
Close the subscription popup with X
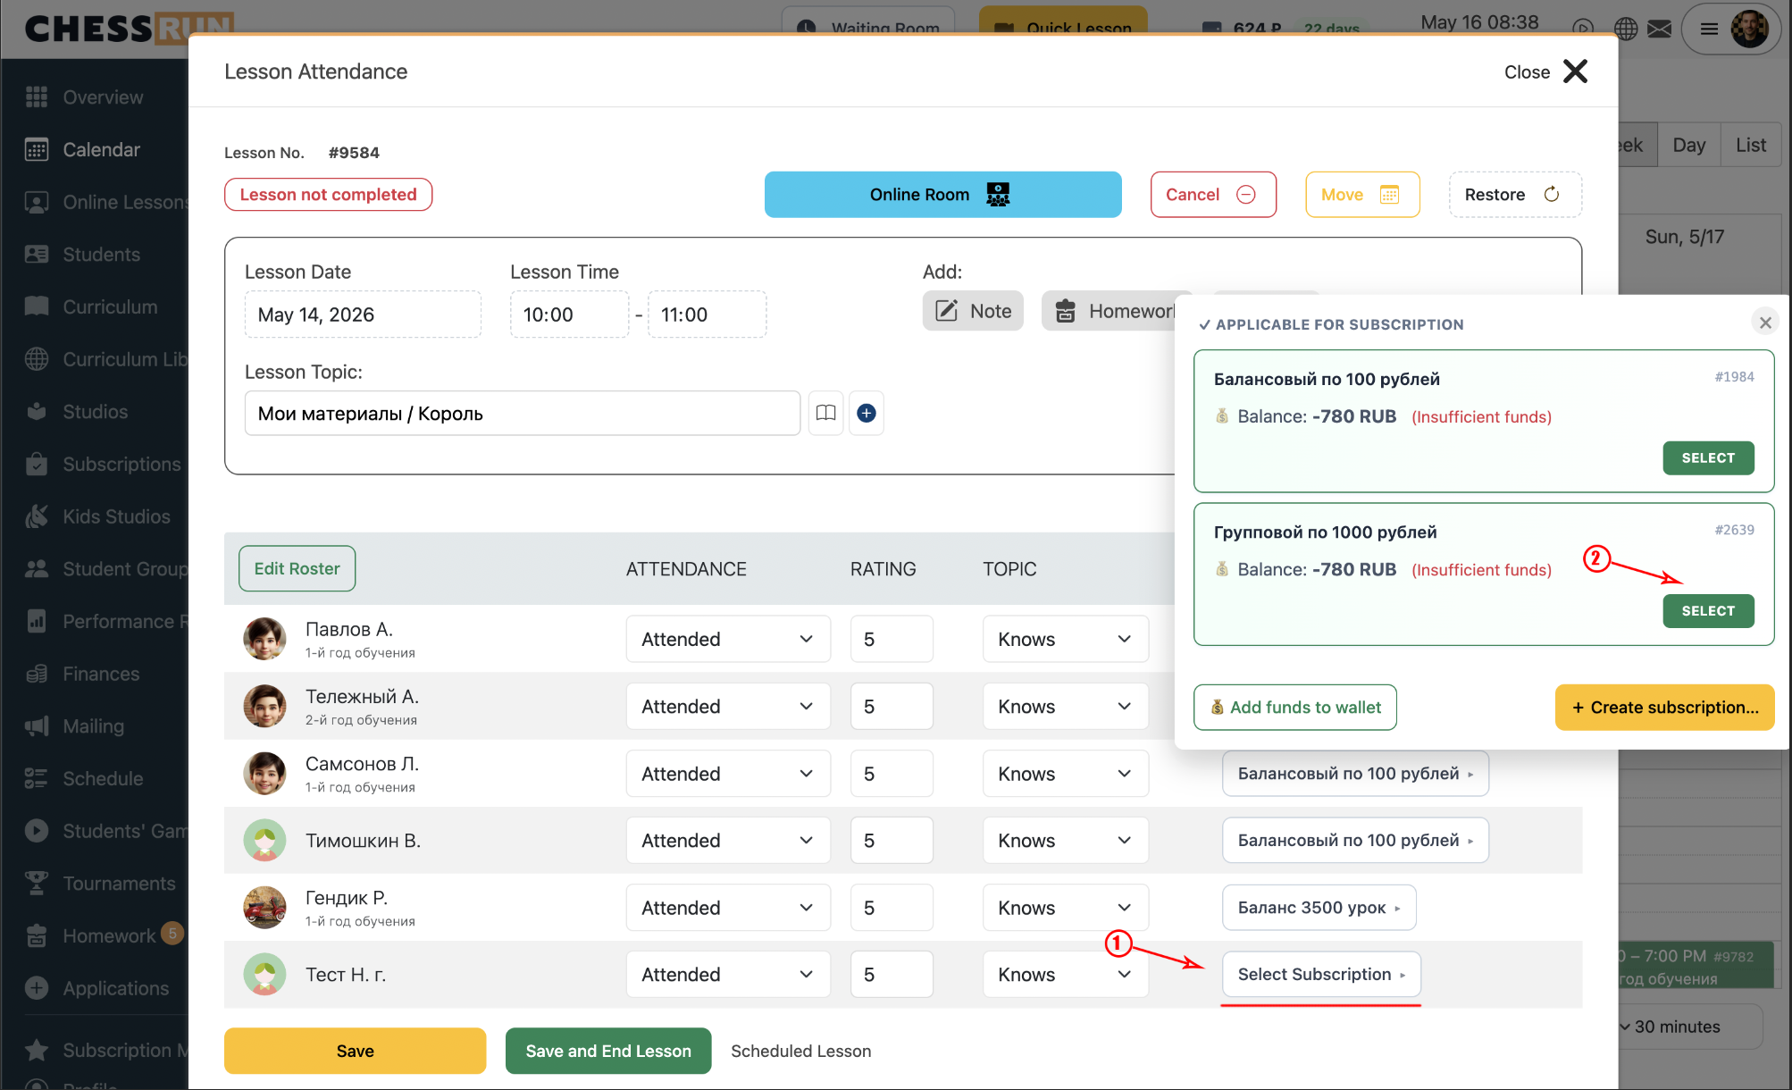coord(1765,323)
